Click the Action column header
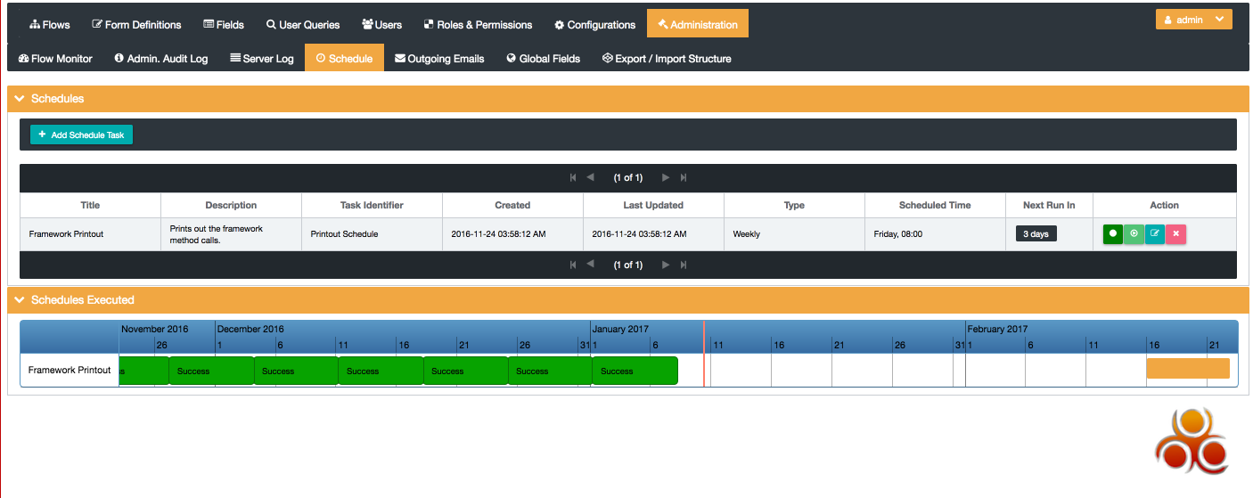This screenshot has width=1253, height=498. pyautogui.click(x=1164, y=205)
